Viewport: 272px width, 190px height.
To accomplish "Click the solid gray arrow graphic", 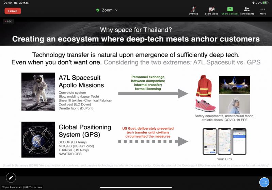I will (x=153, y=94).
